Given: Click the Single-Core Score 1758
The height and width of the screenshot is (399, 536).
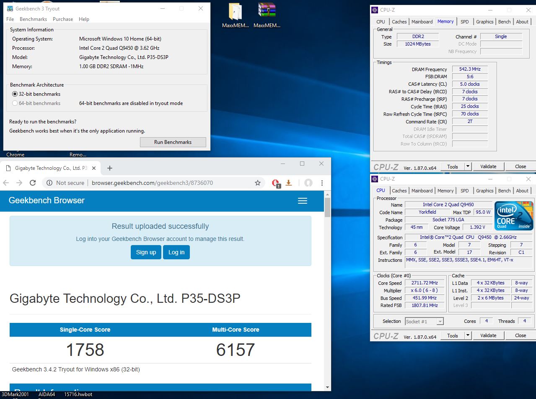Looking at the screenshot, I should point(85,350).
